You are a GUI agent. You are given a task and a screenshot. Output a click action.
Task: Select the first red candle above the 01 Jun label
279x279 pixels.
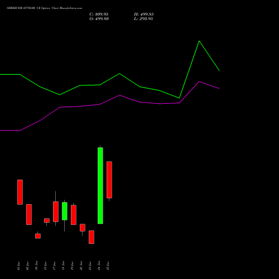click(x=20, y=192)
